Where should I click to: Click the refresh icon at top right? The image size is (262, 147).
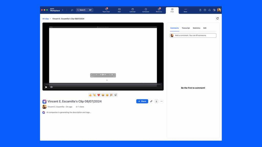coord(217,18)
